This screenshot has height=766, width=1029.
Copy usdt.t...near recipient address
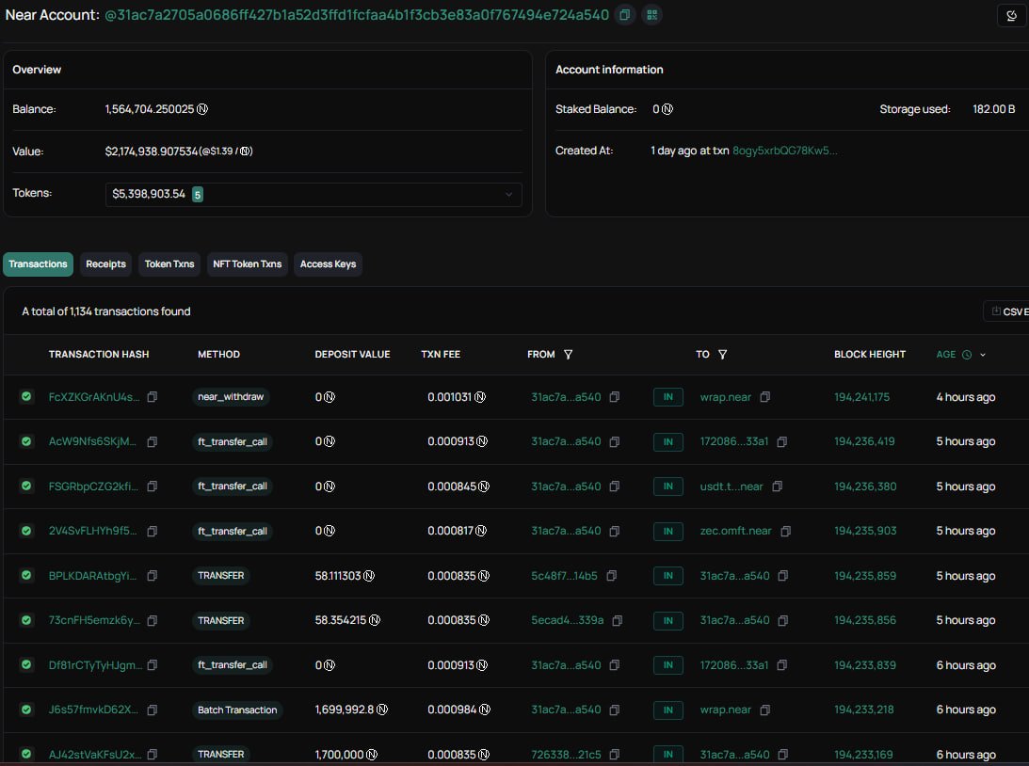coord(778,487)
